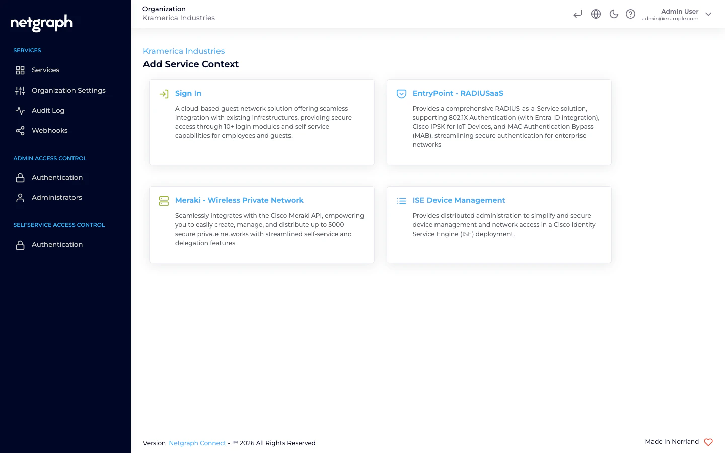This screenshot has height=453, width=725.
Task: Open the Netgraph Connect link in footer
Action: [x=197, y=443]
